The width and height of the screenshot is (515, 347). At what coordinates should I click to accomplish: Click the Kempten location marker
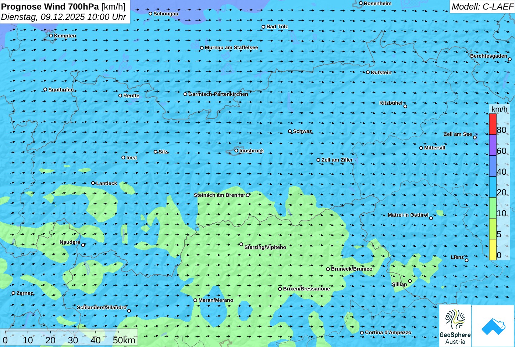[x=51, y=36]
